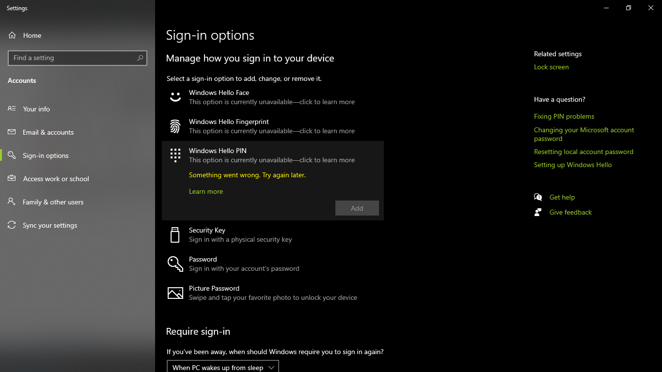Click the Sync your settings arrows icon
This screenshot has width=662, height=372.
pyautogui.click(x=12, y=225)
